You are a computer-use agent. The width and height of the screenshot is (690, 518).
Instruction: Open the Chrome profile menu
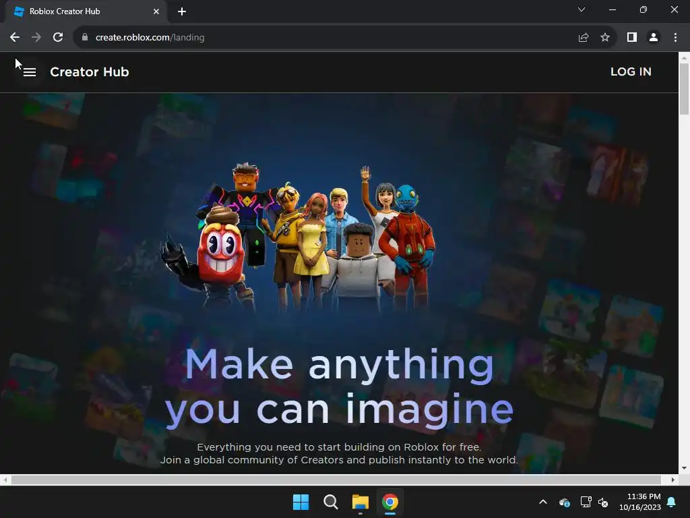point(654,38)
